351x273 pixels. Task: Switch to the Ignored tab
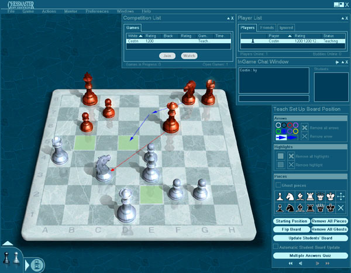286,27
